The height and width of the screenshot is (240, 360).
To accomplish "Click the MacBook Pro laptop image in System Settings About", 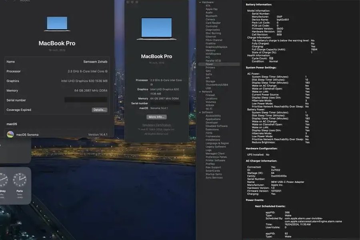I will [x=57, y=24].
